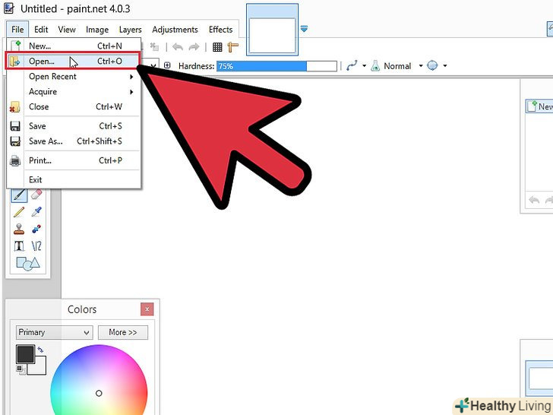The image size is (553, 415).
Task: Select the Pencil tool
Action: click(x=19, y=212)
